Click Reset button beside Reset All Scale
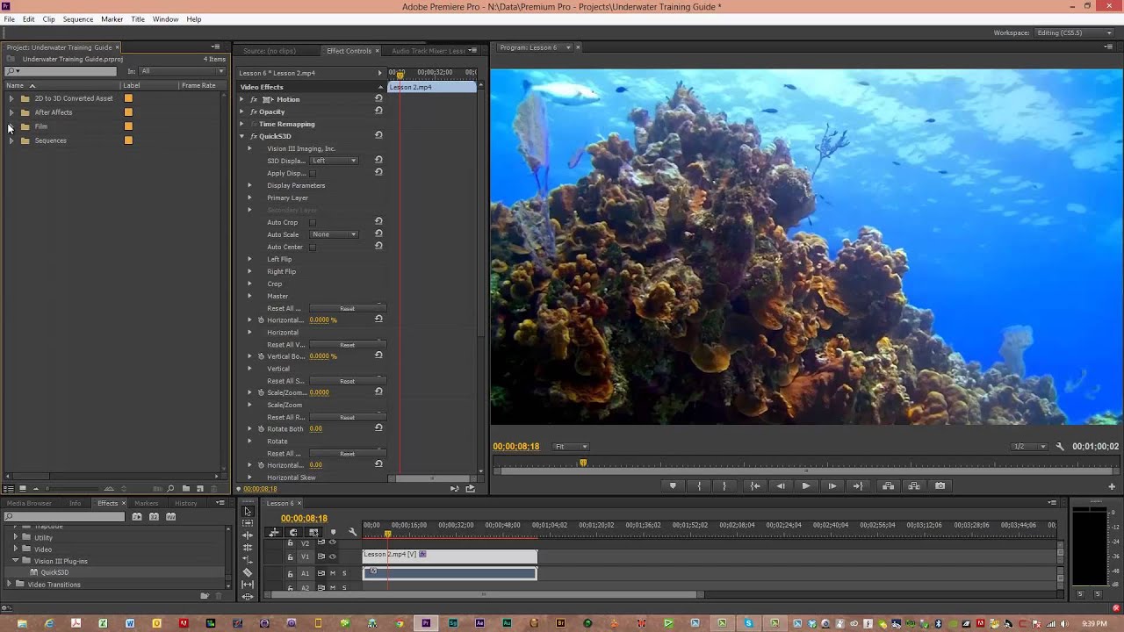Image resolution: width=1124 pixels, height=632 pixels. 347,381
